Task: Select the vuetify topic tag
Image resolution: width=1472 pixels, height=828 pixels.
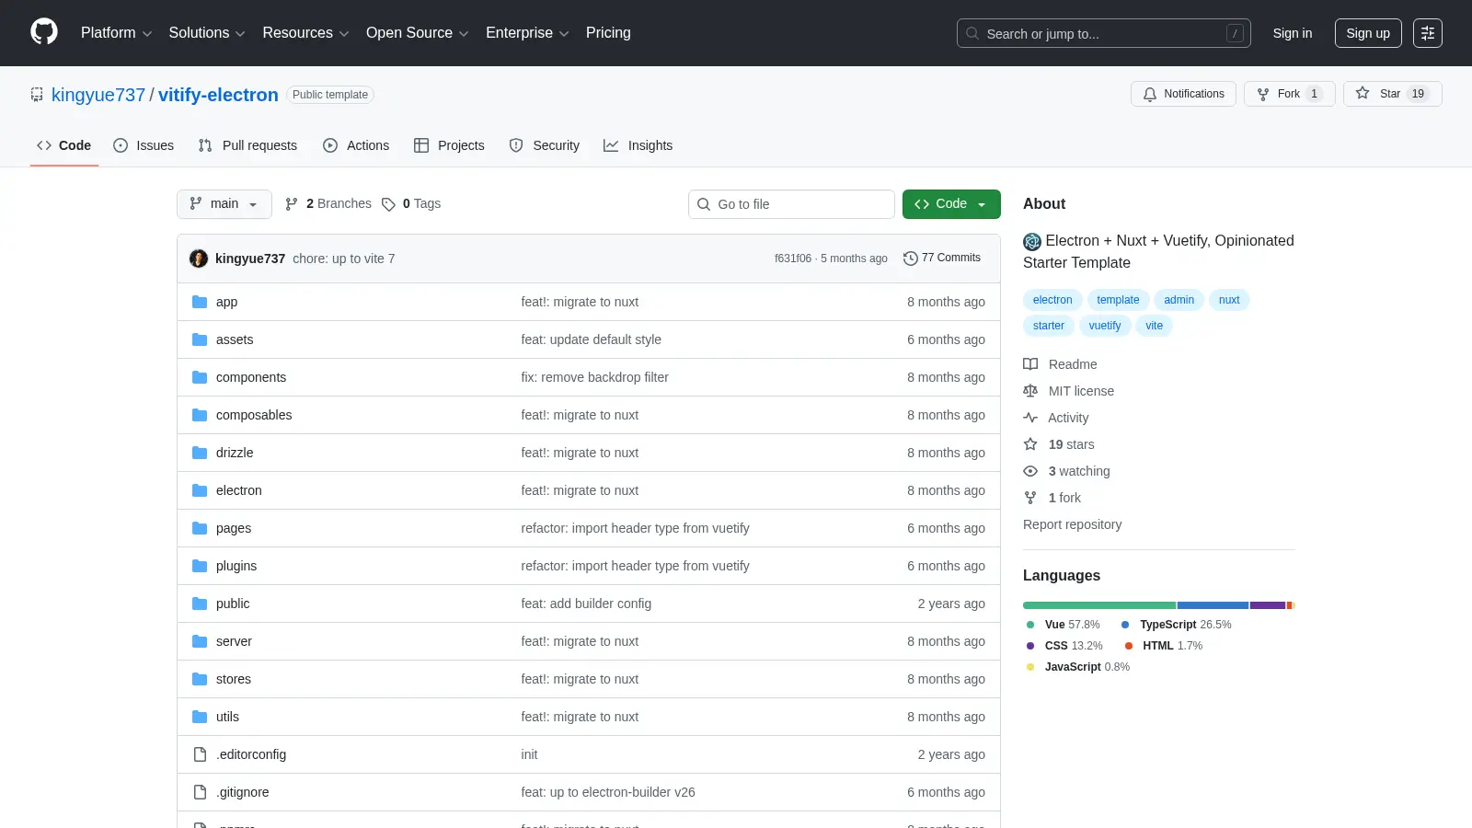Action: coord(1105,326)
